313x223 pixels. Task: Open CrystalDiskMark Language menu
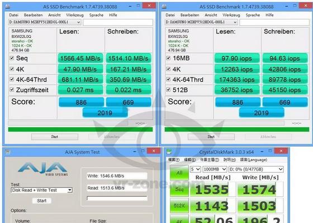(x=254, y=159)
